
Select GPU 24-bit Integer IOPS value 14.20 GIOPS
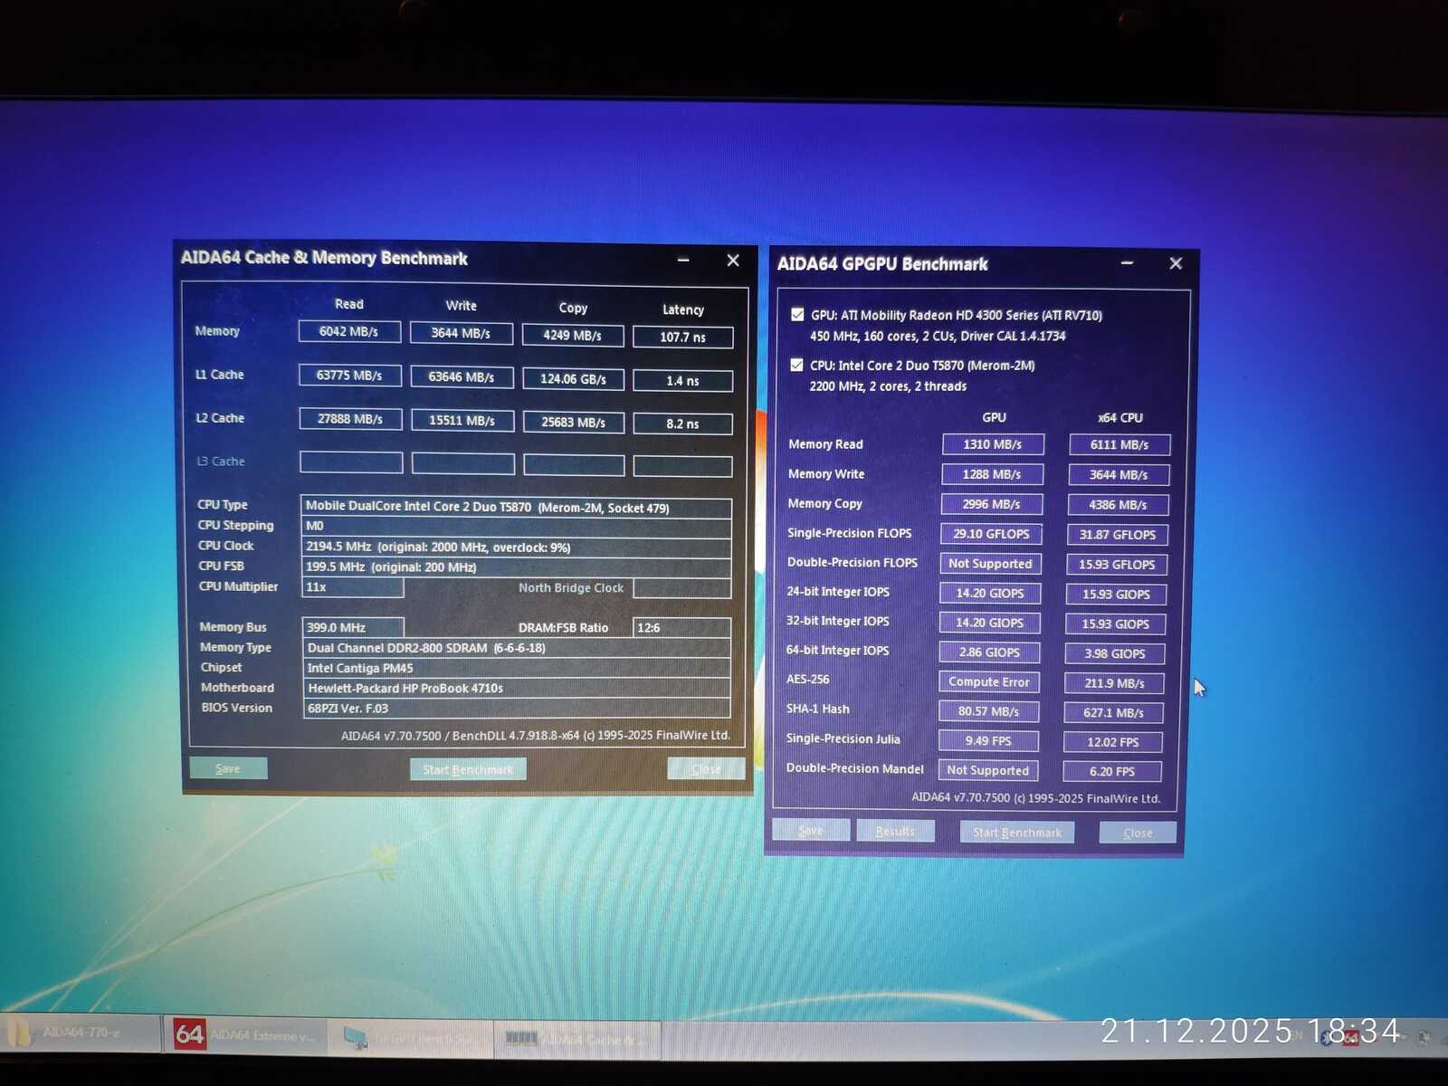pos(990,594)
